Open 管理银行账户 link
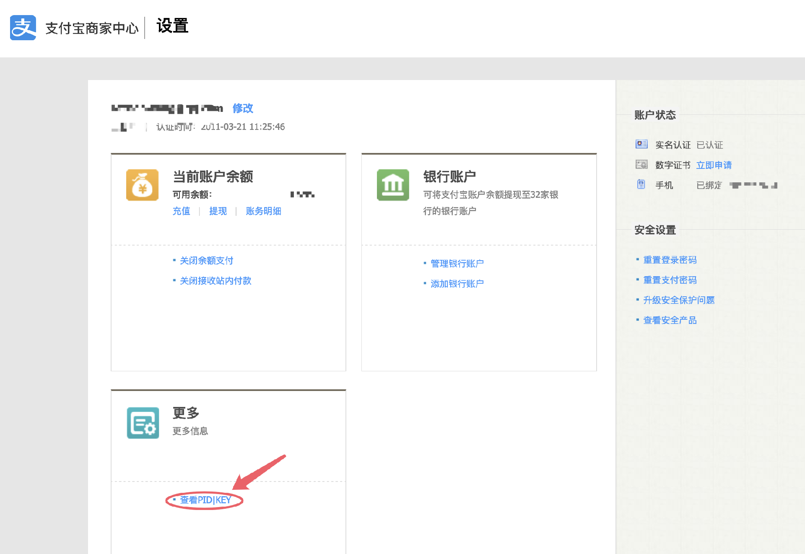The image size is (805, 554). click(x=457, y=264)
